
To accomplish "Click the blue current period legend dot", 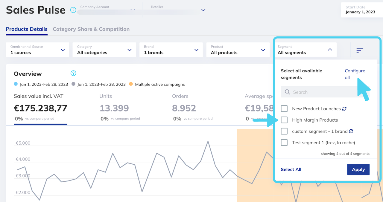I will 16,84.
